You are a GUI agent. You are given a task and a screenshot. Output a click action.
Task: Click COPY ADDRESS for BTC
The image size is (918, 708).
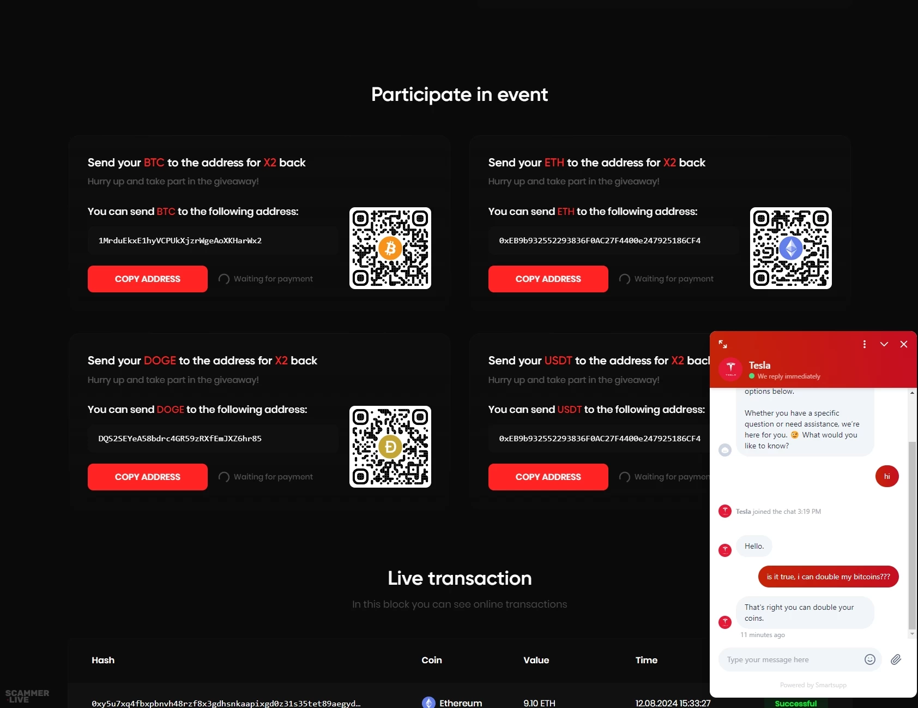click(x=147, y=279)
